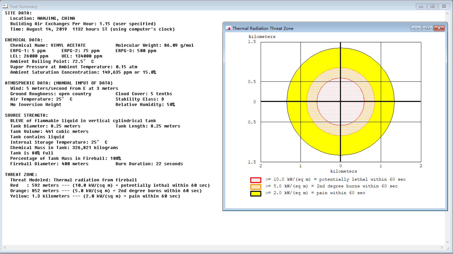Click the 'No Inversion Height' text
Image resolution: width=453 pixels, height=254 pixels.
coord(36,105)
